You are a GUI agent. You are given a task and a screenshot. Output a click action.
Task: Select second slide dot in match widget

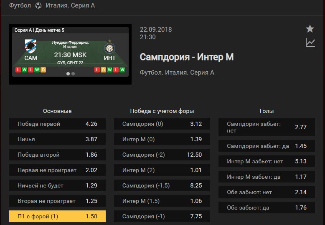(73, 74)
